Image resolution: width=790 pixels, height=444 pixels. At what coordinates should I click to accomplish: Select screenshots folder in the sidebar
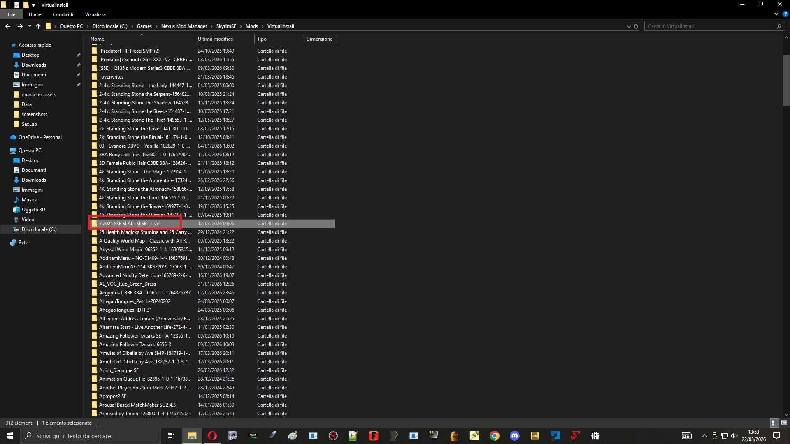point(35,114)
